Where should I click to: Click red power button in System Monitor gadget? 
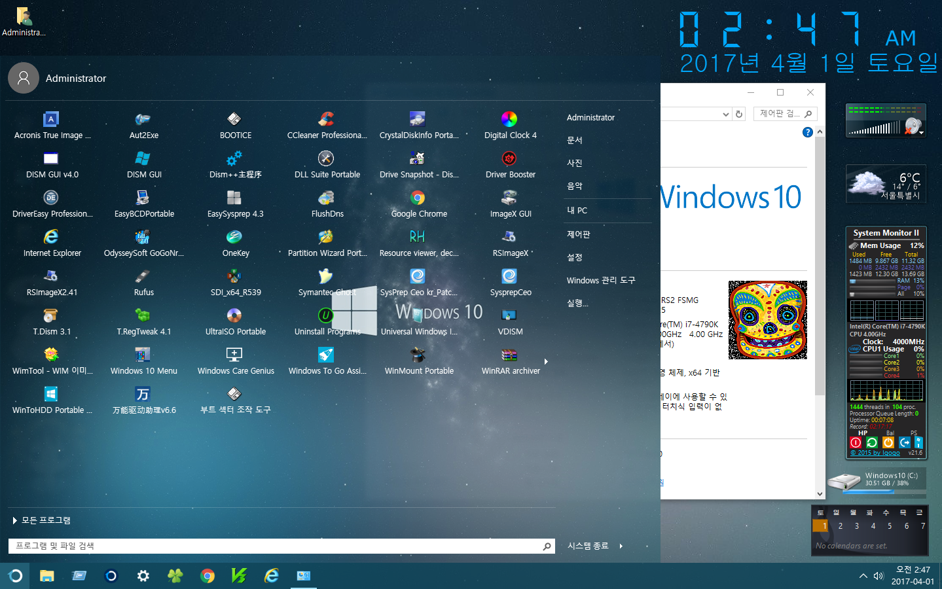pos(856,443)
